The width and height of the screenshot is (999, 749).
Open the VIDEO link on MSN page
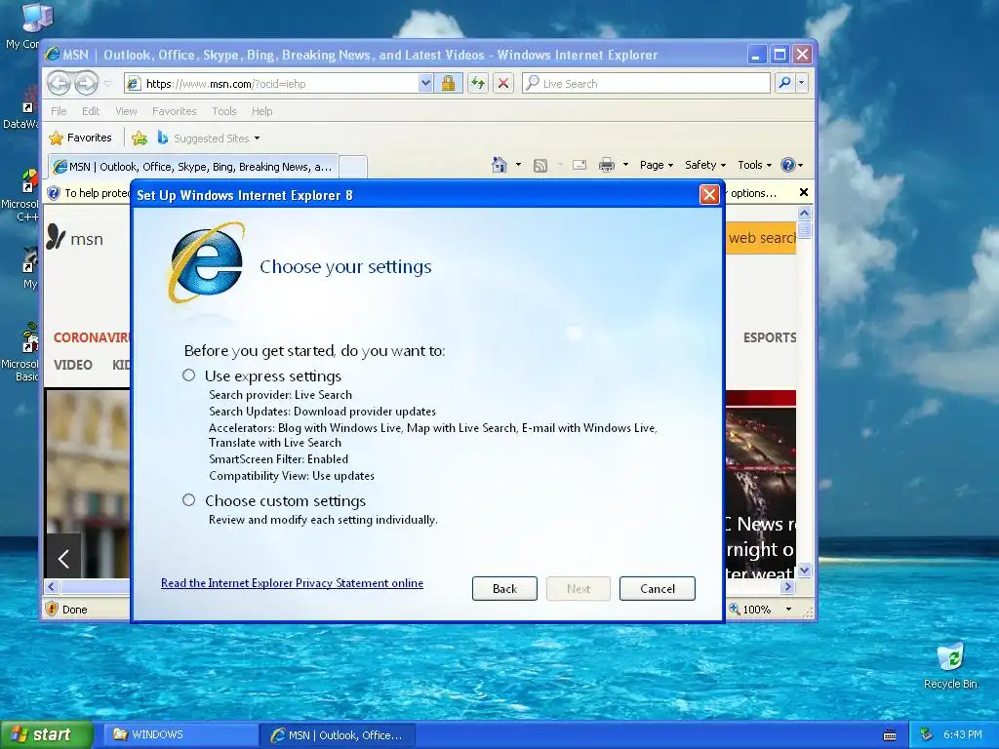click(72, 365)
